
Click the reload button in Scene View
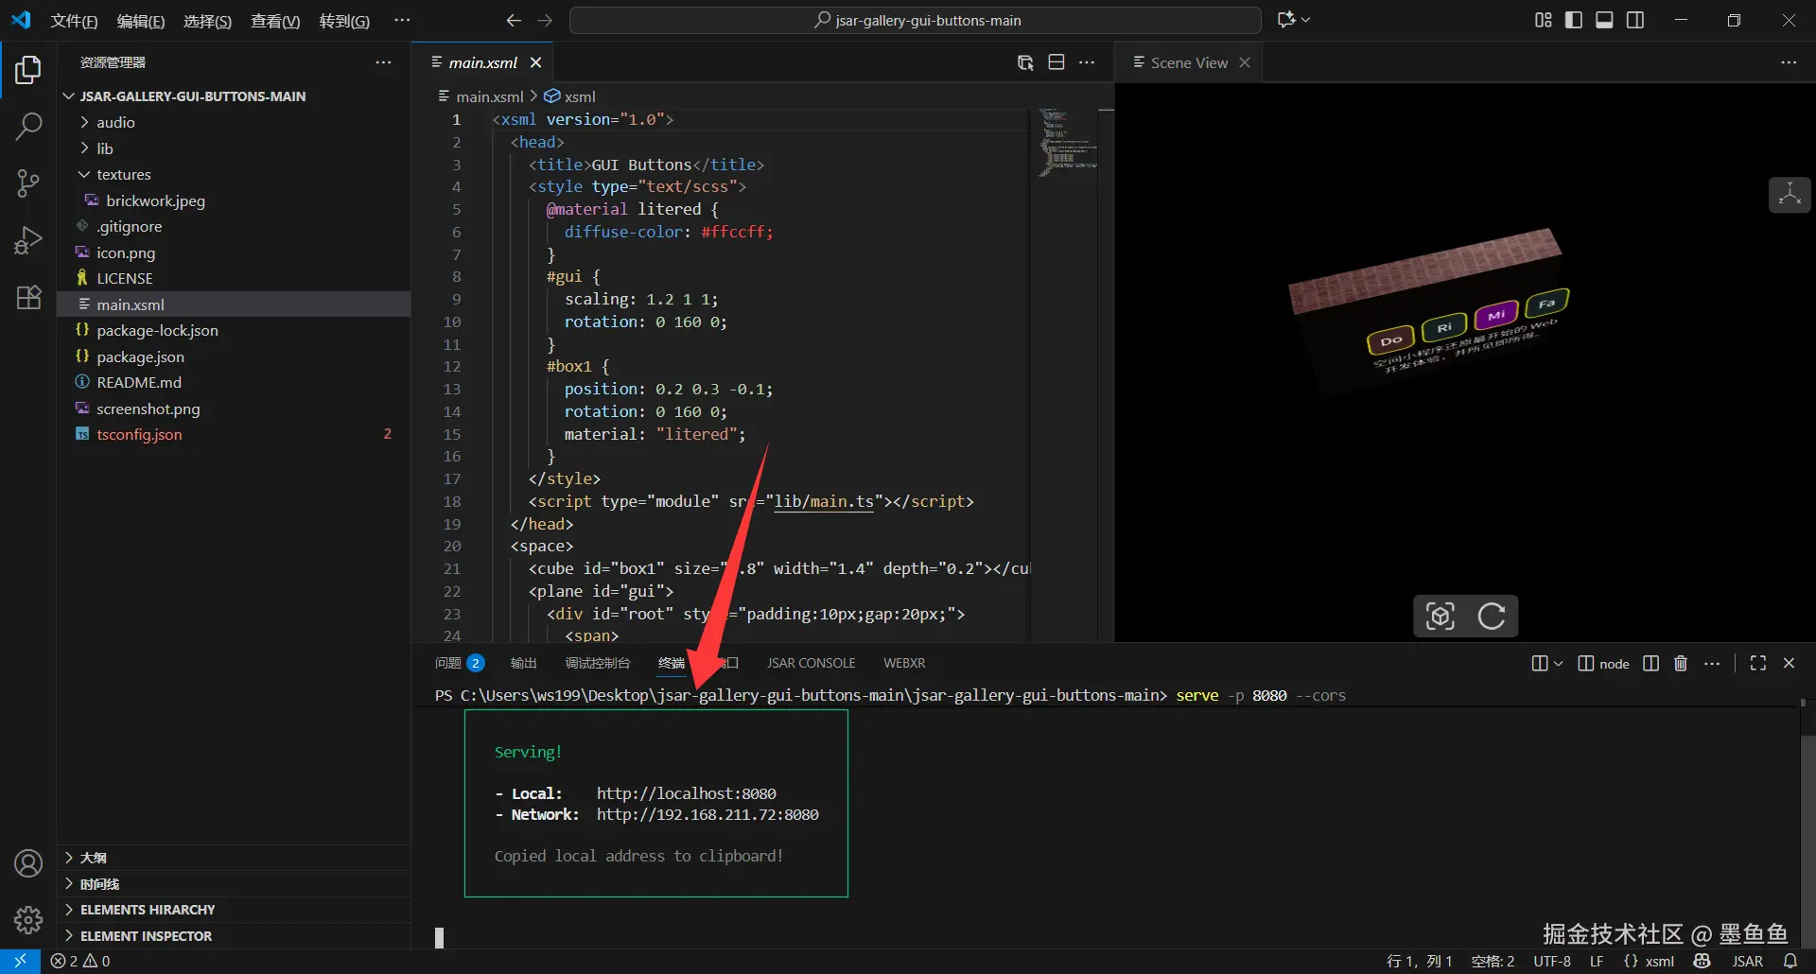(x=1492, y=617)
